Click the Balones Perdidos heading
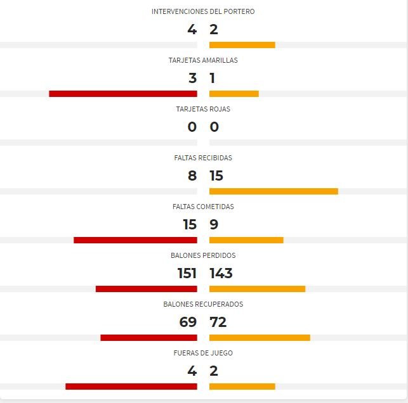Viewport: 408px width, 403px height. 203,255
